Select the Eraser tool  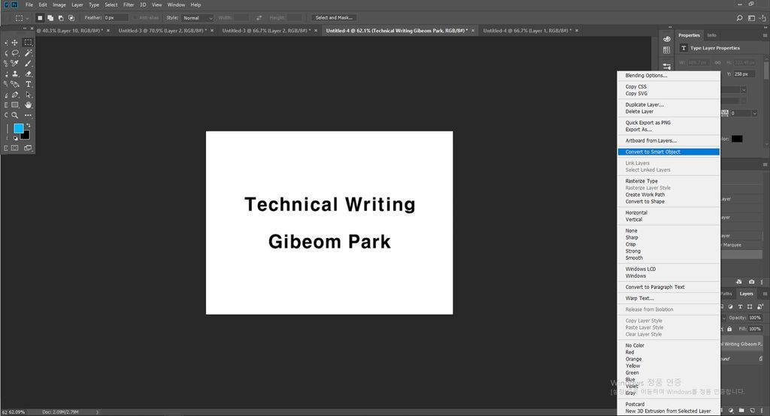click(28, 74)
